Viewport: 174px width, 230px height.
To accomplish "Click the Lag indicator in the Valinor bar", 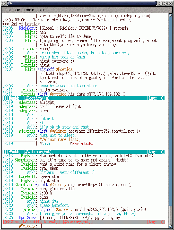I will coord(156,152).
